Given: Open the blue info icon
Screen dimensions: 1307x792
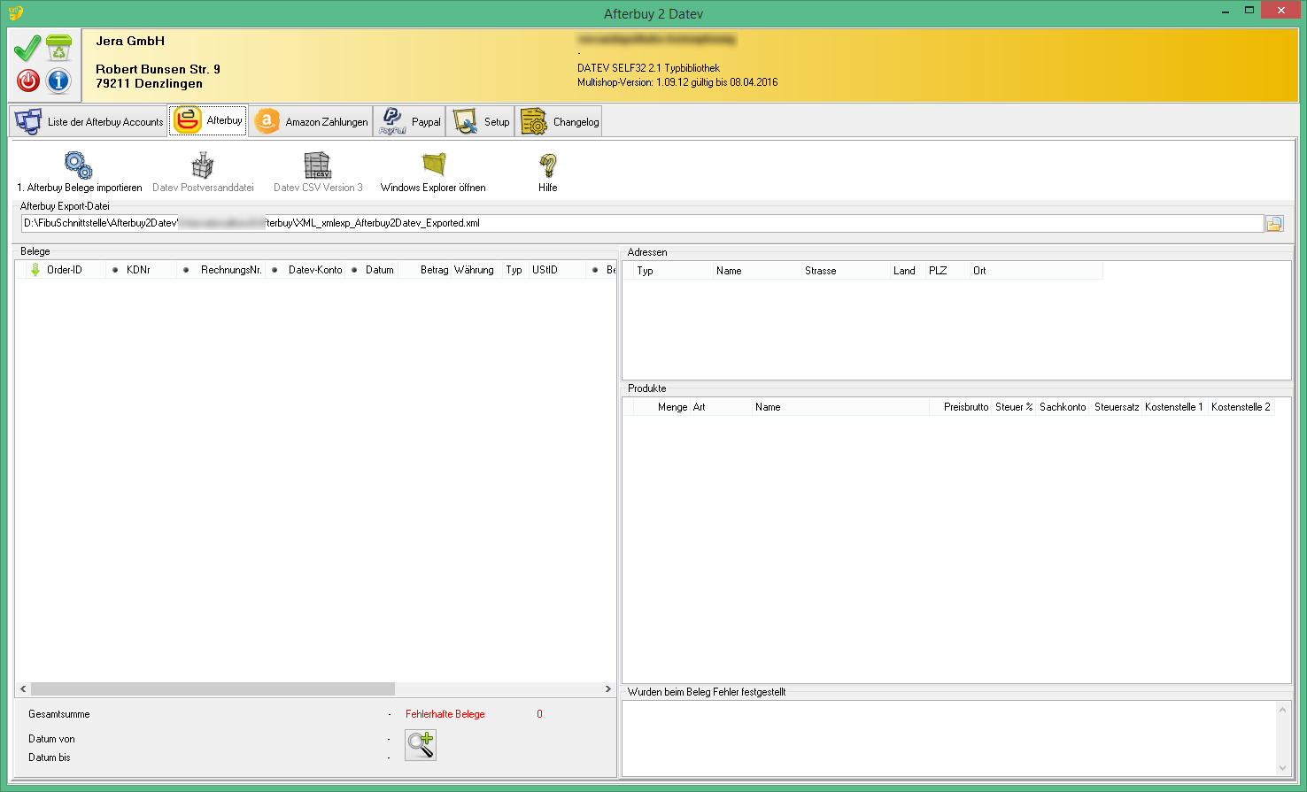Looking at the screenshot, I should click(58, 81).
